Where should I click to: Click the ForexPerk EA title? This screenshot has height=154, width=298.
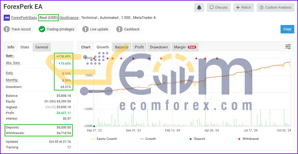point(23,7)
